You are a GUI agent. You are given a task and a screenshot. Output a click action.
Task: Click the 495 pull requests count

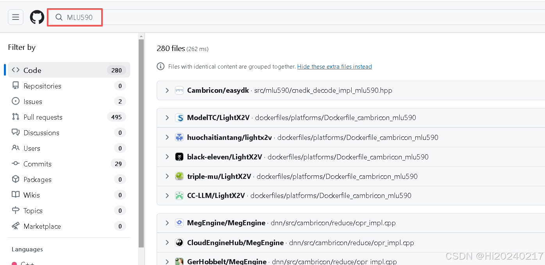click(x=116, y=117)
